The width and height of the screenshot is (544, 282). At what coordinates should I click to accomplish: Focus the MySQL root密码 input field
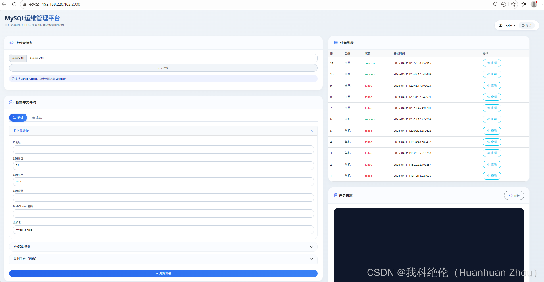coord(163,214)
